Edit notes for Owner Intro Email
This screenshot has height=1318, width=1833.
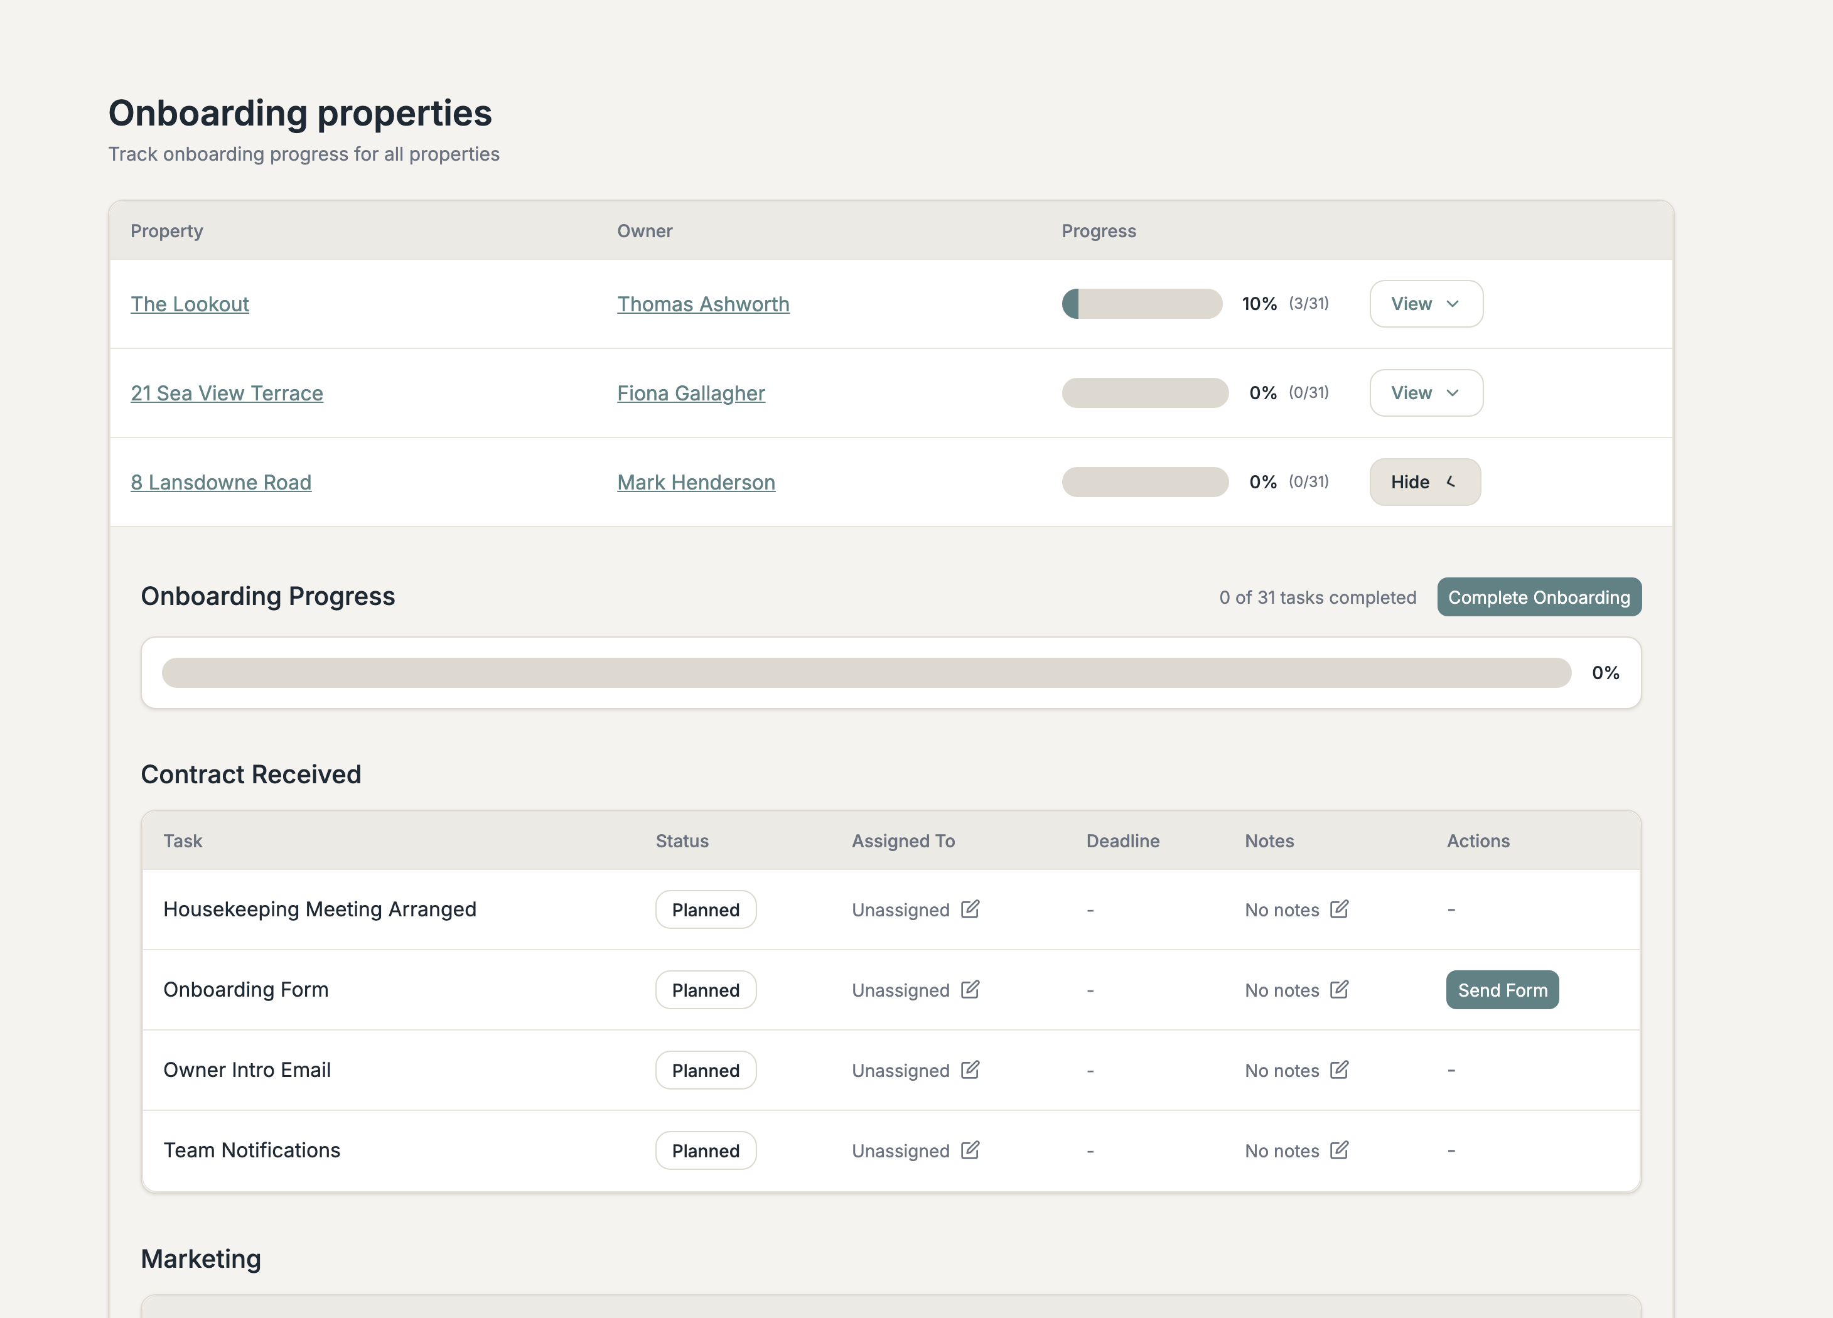click(x=1340, y=1069)
